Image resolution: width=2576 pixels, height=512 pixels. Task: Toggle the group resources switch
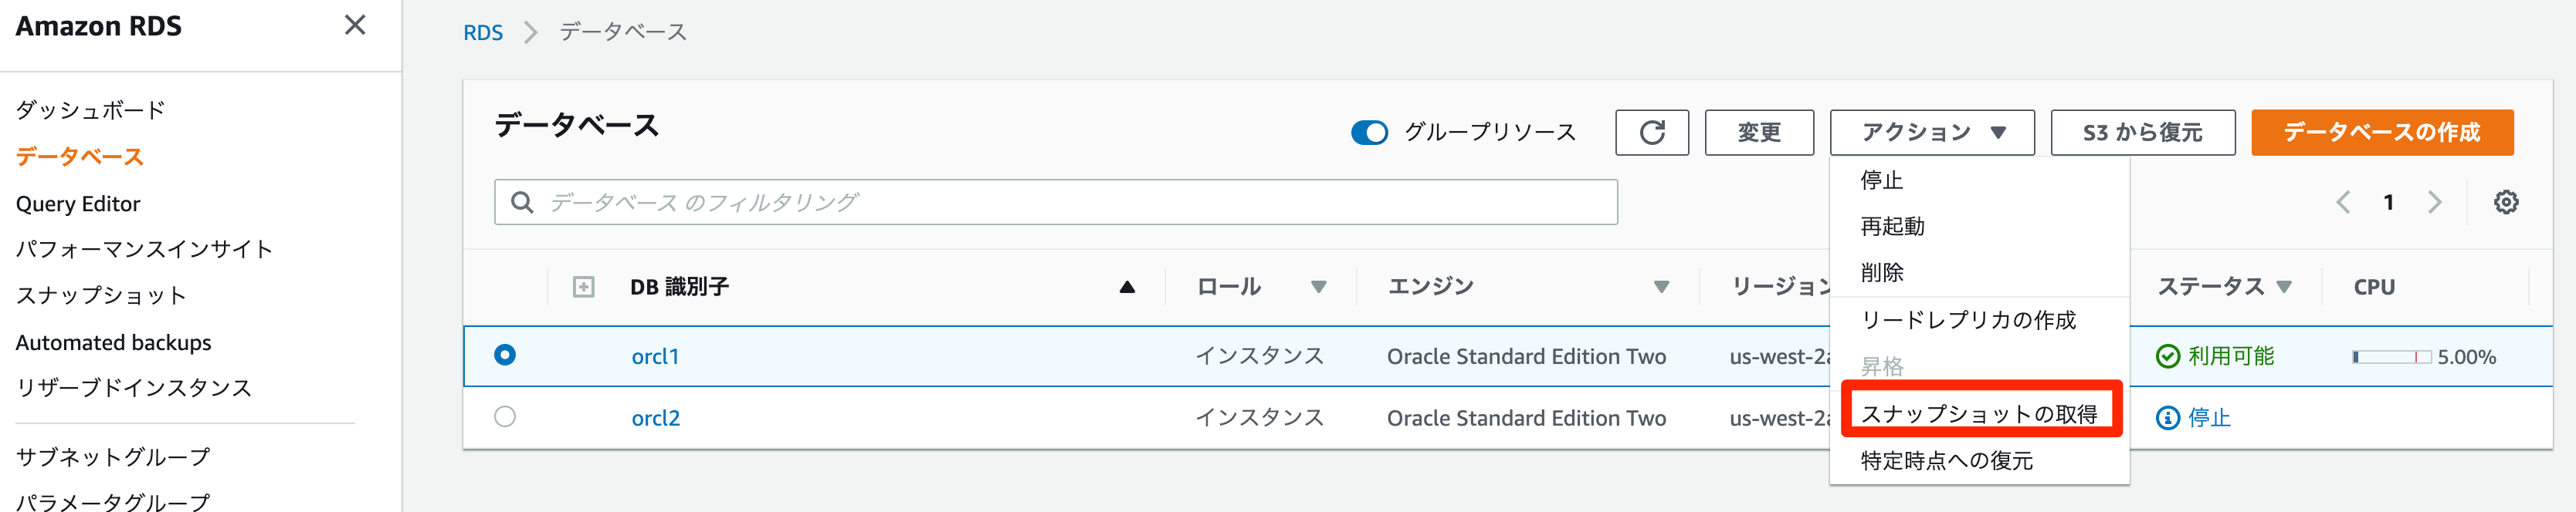[x=1369, y=133]
